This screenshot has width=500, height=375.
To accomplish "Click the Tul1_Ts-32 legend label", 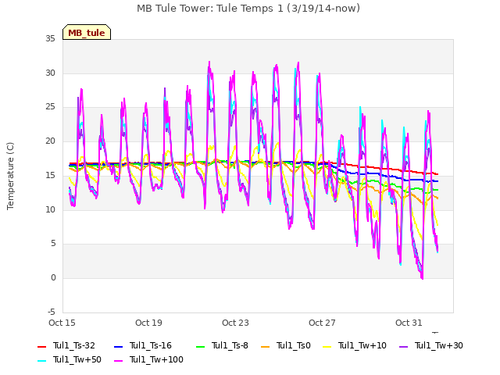I will [74, 345].
